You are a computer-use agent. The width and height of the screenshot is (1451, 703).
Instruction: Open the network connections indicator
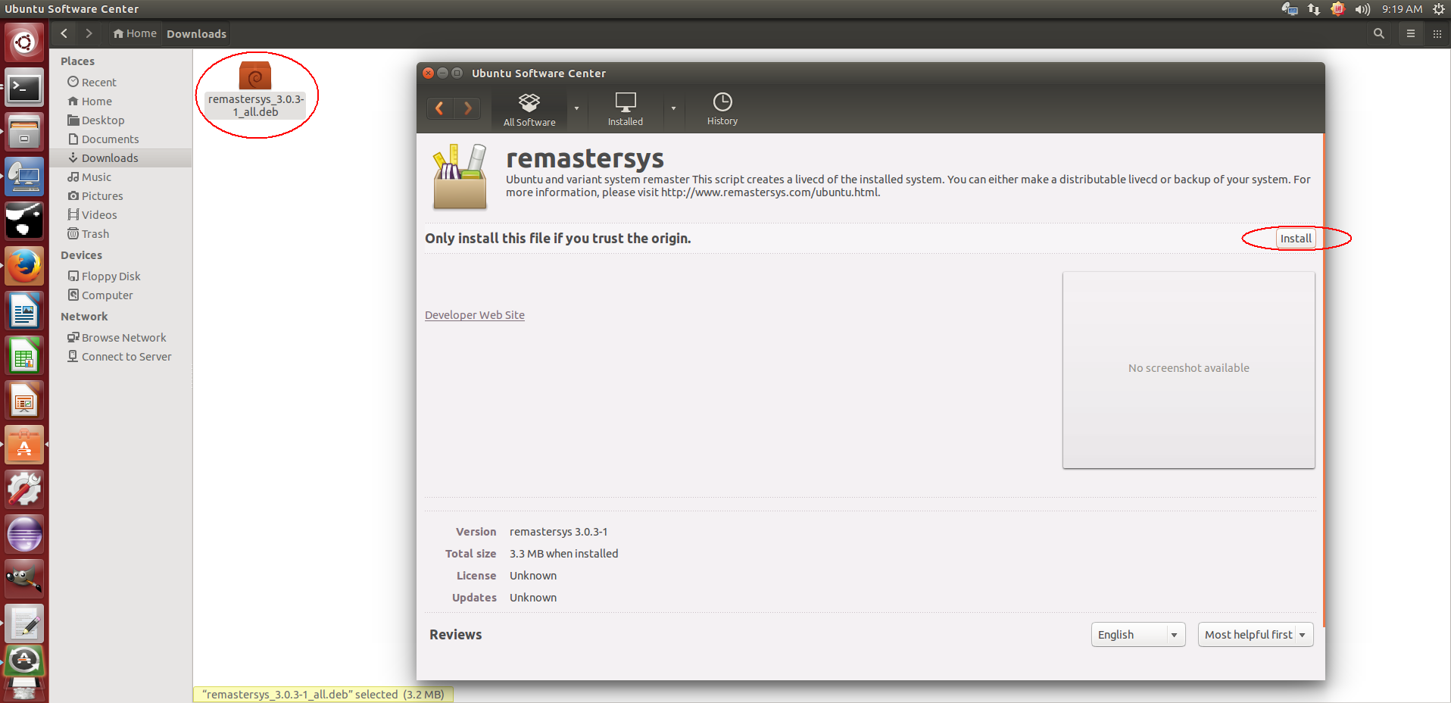(x=1314, y=9)
